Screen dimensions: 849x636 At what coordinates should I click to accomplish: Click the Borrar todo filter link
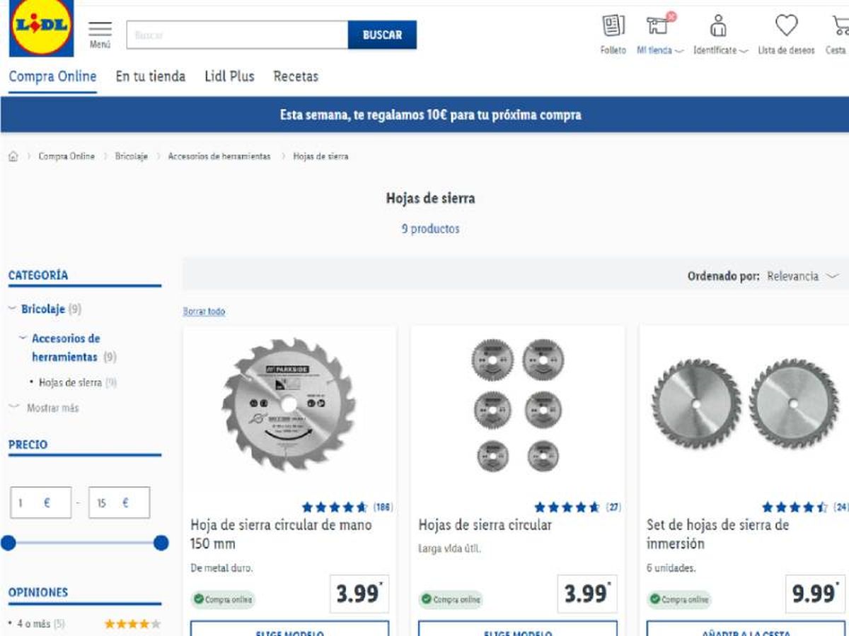pos(203,311)
